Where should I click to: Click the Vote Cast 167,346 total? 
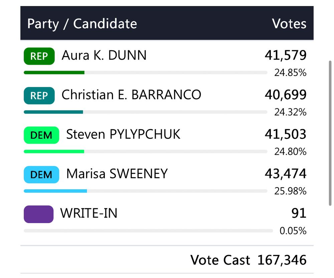pos(248,260)
